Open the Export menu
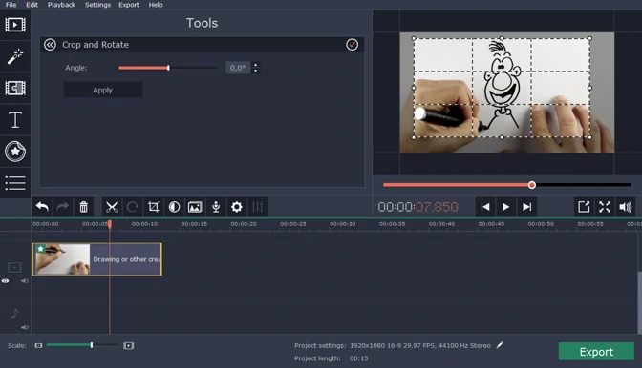The image size is (642, 368). click(129, 5)
